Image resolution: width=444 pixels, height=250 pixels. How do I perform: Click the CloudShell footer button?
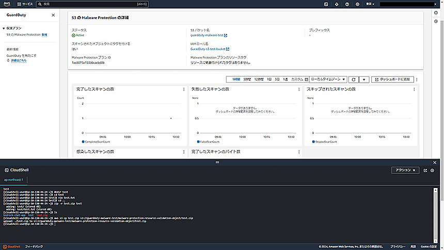[x=11, y=246]
